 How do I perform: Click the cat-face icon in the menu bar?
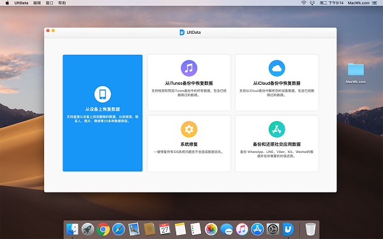(x=312, y=3)
